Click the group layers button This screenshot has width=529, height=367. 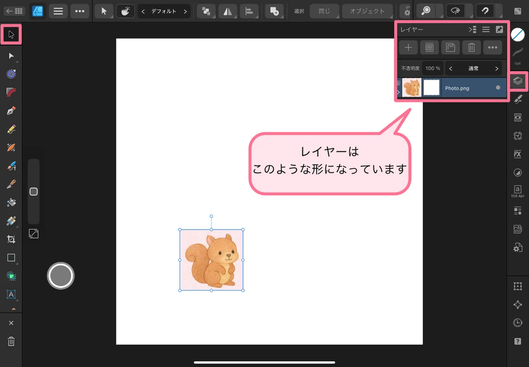tap(451, 48)
